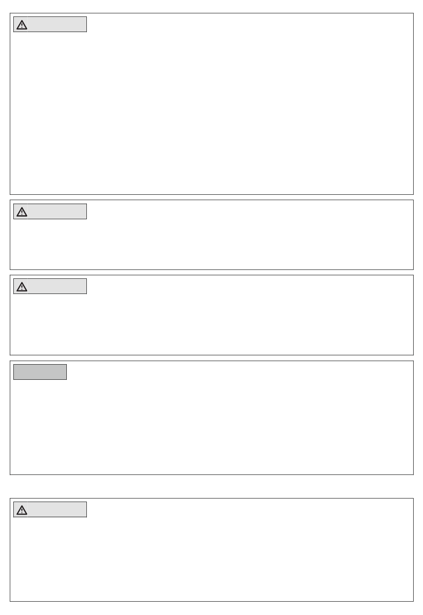The image size is (423, 615).
Task: Click the warning triangle icon in the bottom box
Action: pos(21,510)
